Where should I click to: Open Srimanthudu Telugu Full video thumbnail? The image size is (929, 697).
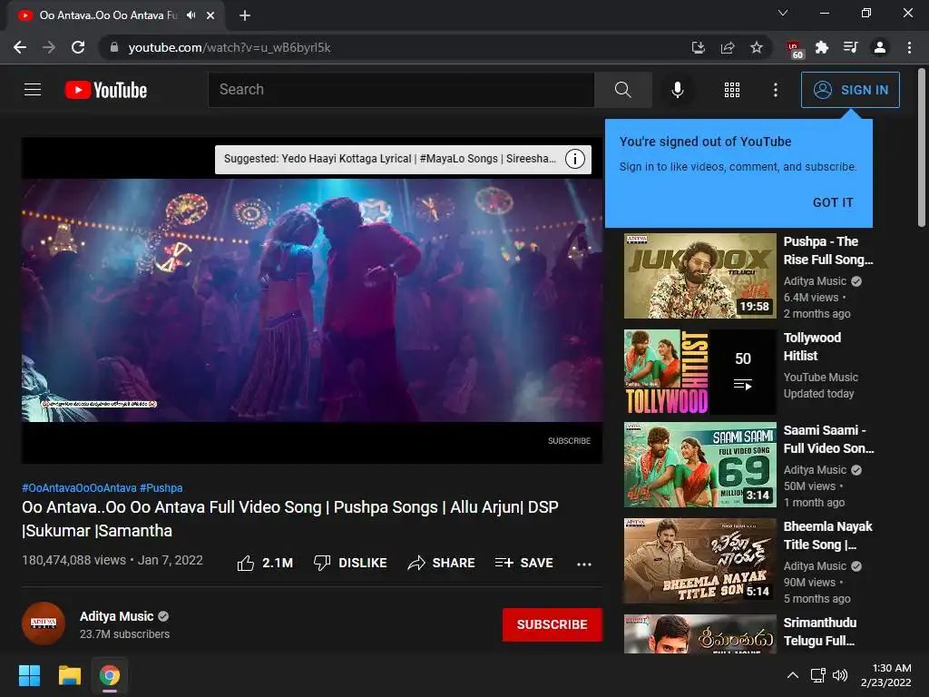(699, 634)
